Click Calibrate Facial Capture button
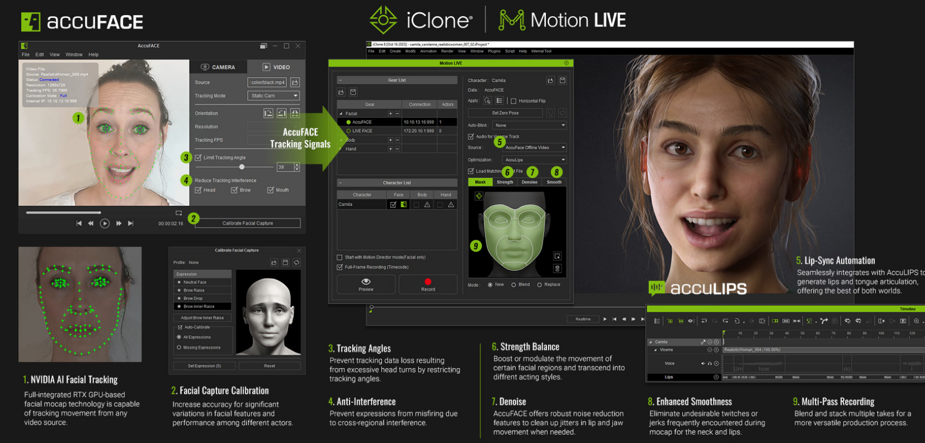925x443 pixels. pos(248,223)
